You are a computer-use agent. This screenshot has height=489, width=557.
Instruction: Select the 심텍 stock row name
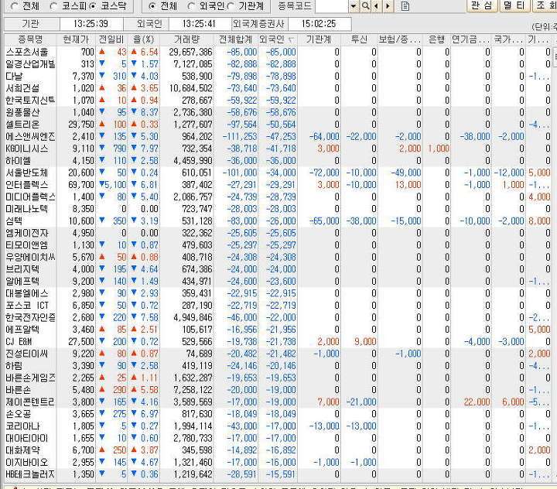coord(14,221)
